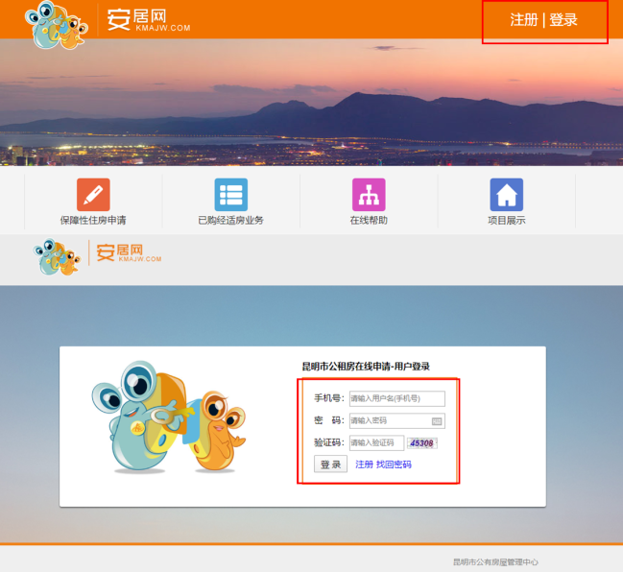The width and height of the screenshot is (623, 572).
Task: Select the 保障性住房申请 menu label
Action: [x=93, y=221]
